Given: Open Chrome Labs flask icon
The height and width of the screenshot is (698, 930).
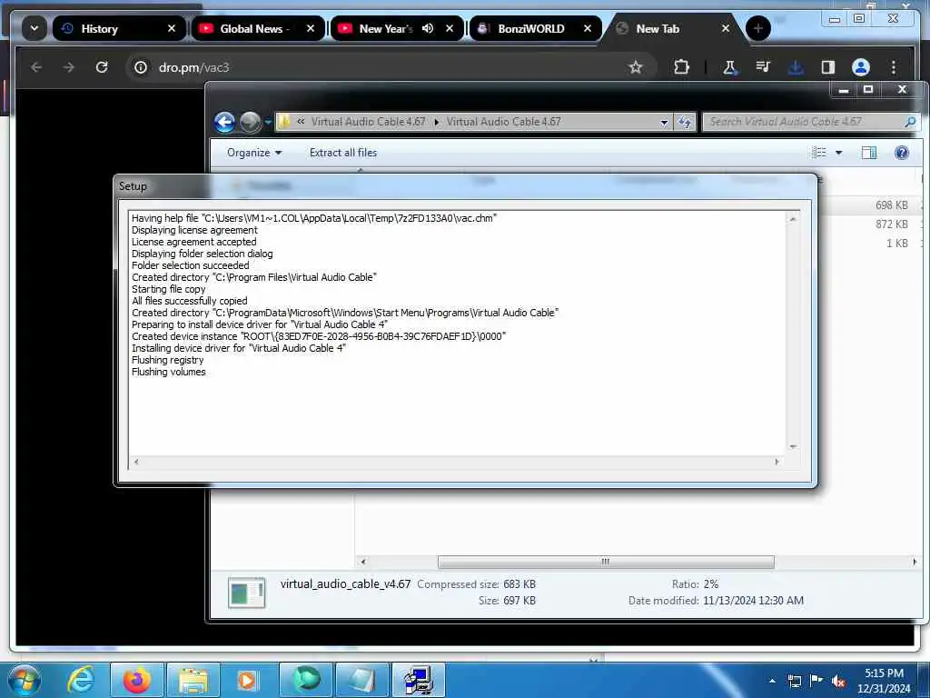Looking at the screenshot, I should click(730, 67).
